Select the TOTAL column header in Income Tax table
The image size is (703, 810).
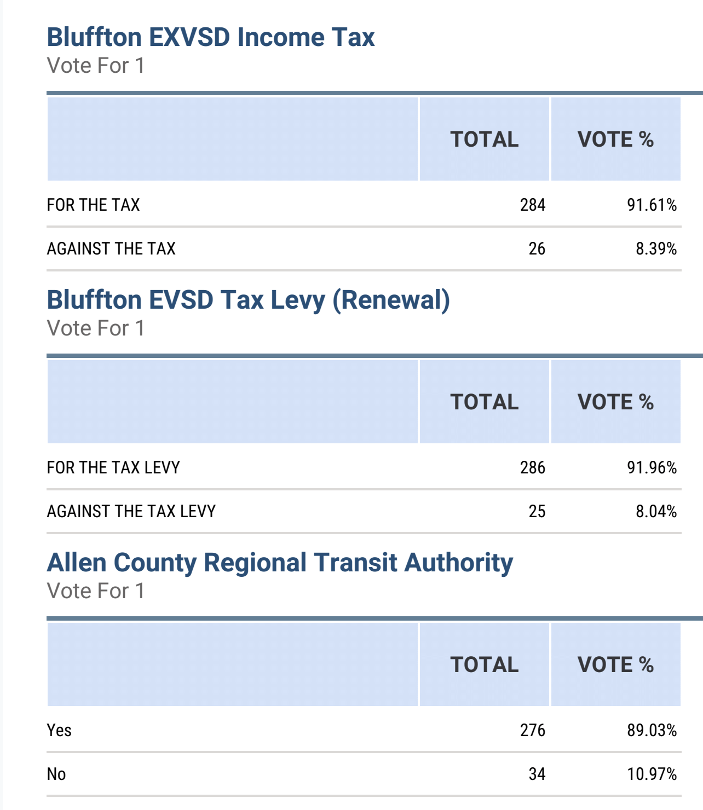click(485, 139)
